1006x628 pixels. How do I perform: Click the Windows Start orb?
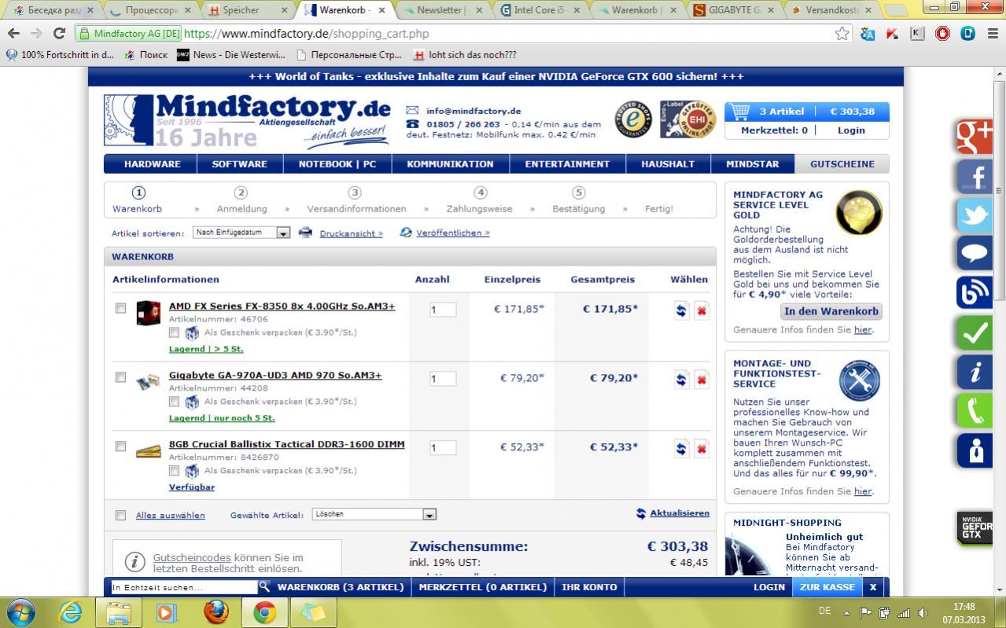(20, 612)
